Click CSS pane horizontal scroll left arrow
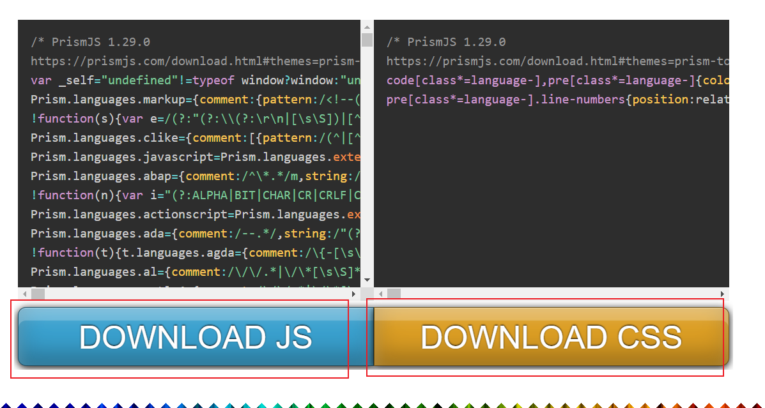The width and height of the screenshot is (765, 408). tap(380, 294)
